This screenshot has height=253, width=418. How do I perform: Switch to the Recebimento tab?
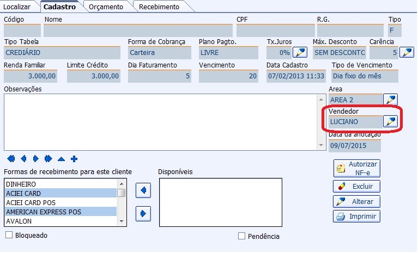159,7
